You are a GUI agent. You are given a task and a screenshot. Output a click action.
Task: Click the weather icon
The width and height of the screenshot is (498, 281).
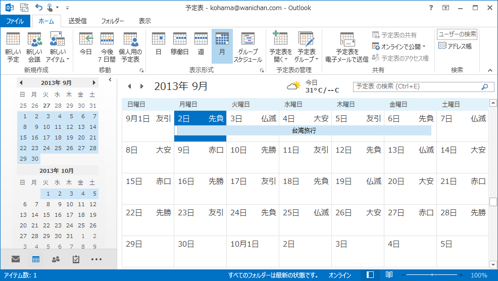[294, 86]
